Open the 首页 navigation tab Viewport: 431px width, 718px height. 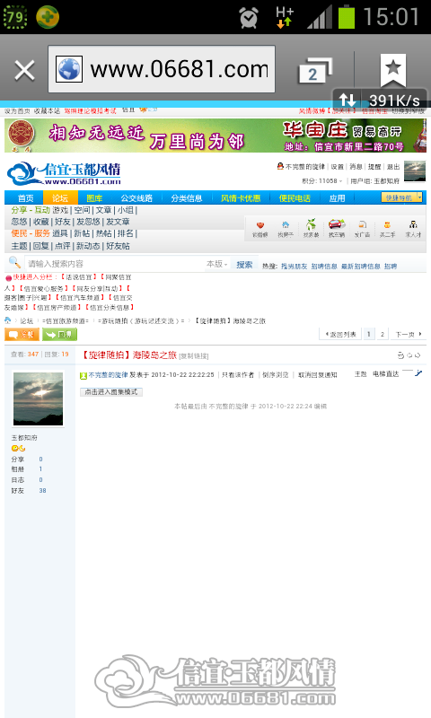tap(26, 198)
